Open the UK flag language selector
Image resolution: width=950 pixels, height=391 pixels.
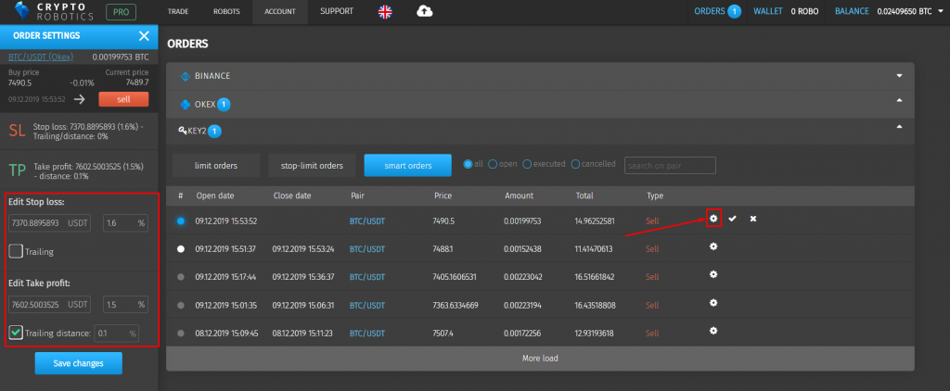[x=385, y=11]
